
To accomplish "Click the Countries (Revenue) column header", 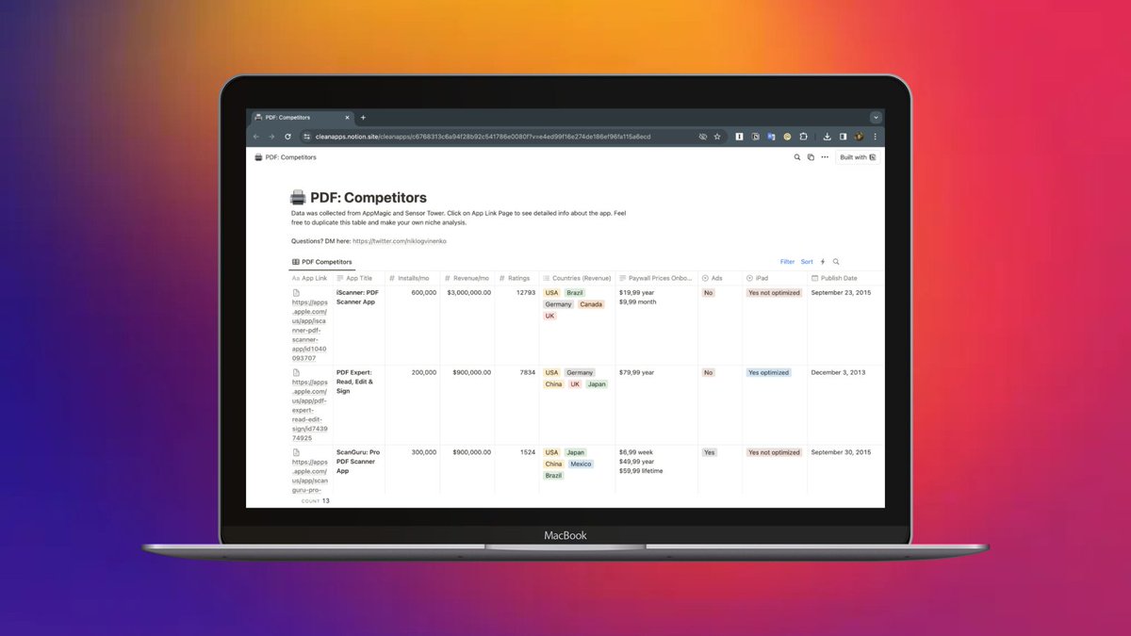I will tap(577, 278).
